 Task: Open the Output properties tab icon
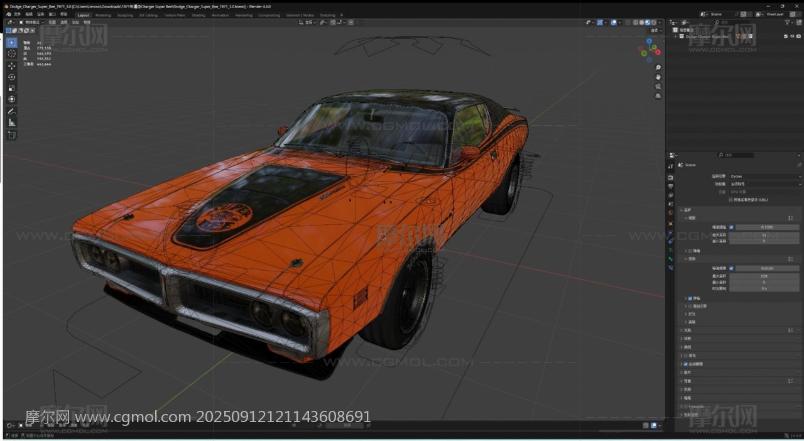click(x=671, y=187)
